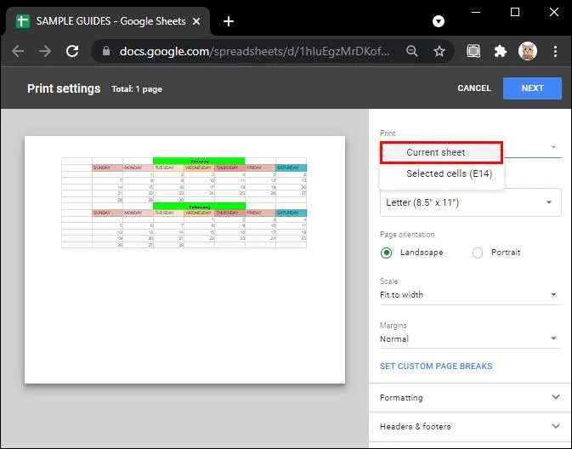Click the Total: 1 page text
The height and width of the screenshot is (449, 572).
pyautogui.click(x=137, y=89)
